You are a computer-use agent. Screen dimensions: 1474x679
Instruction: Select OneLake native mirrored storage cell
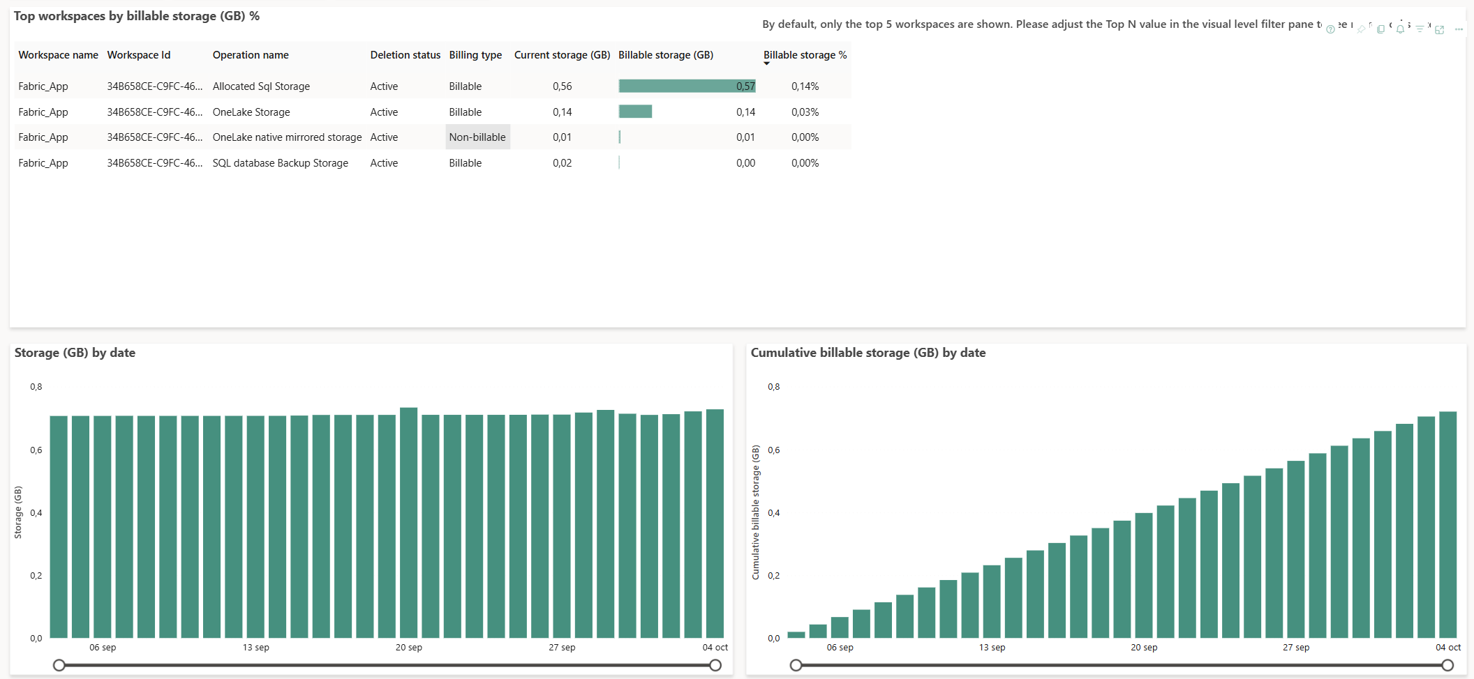[287, 137]
